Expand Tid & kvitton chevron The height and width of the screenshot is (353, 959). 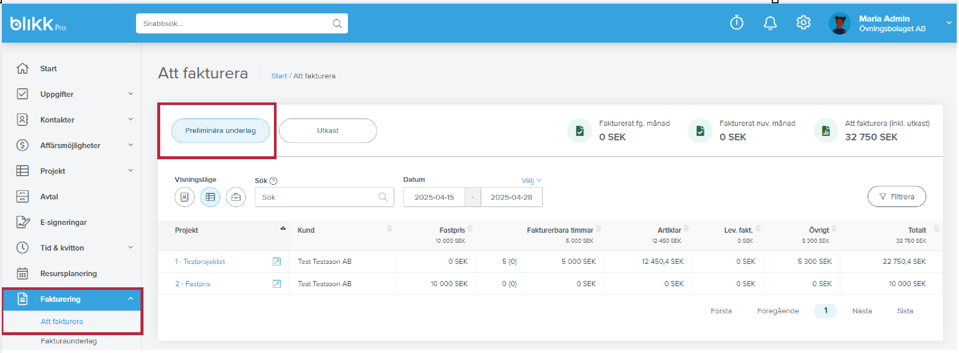pos(130,248)
